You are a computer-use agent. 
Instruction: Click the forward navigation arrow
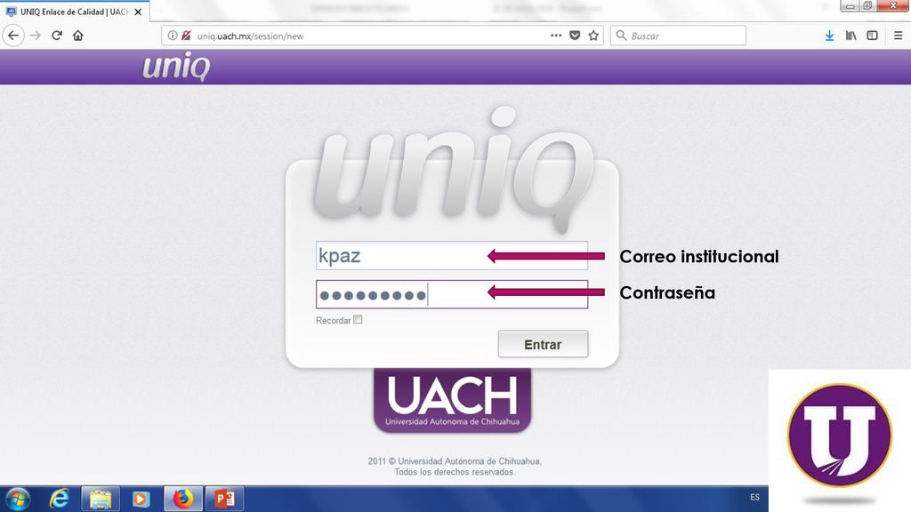pos(36,36)
